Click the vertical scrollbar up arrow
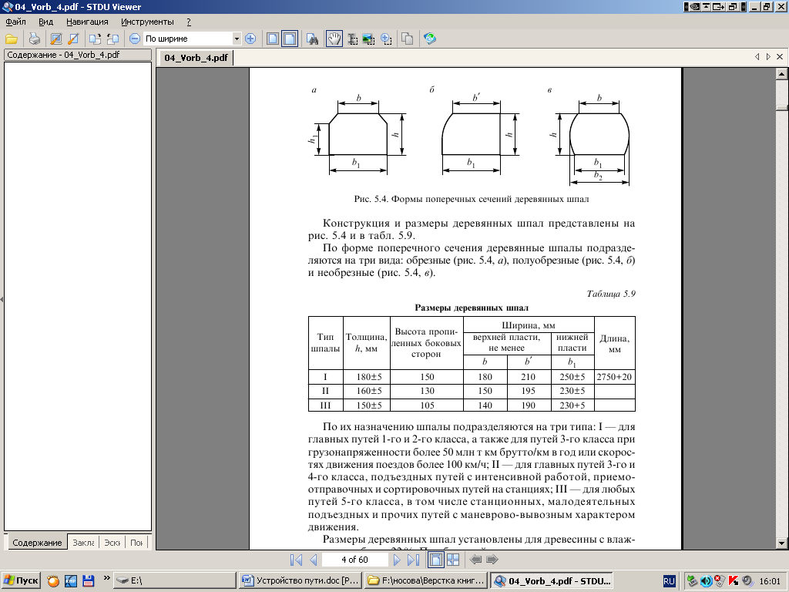The image size is (789, 592). point(781,74)
